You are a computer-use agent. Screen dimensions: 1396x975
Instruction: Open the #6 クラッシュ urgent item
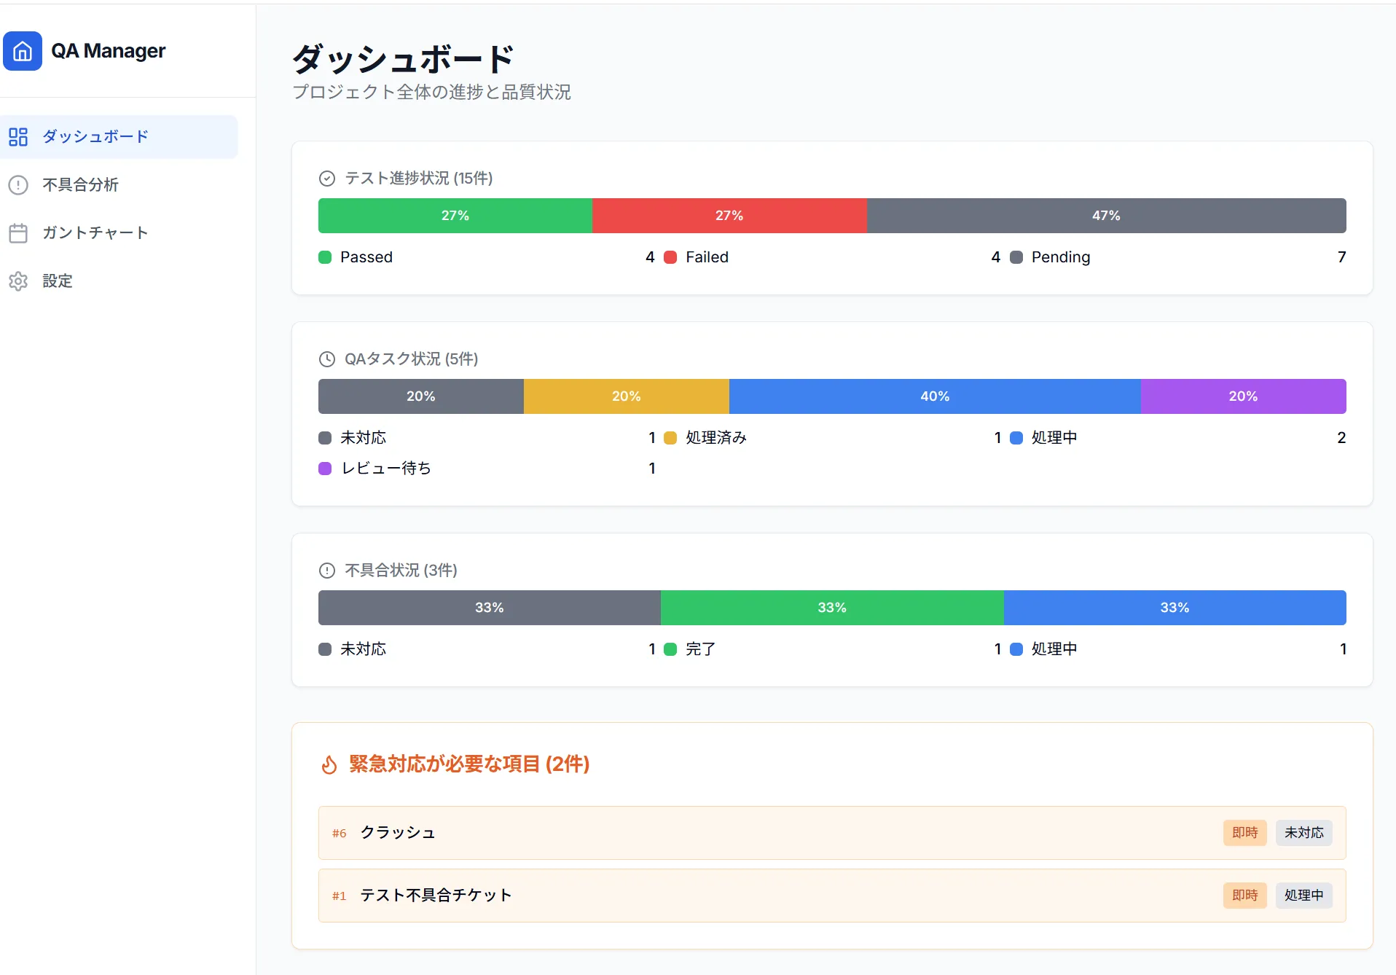[x=398, y=833]
